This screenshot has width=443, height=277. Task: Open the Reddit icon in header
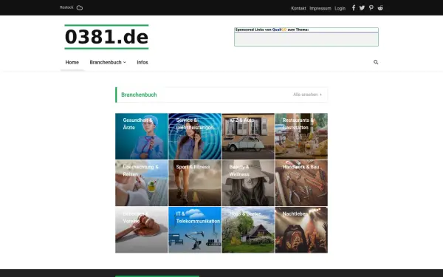click(x=380, y=7)
